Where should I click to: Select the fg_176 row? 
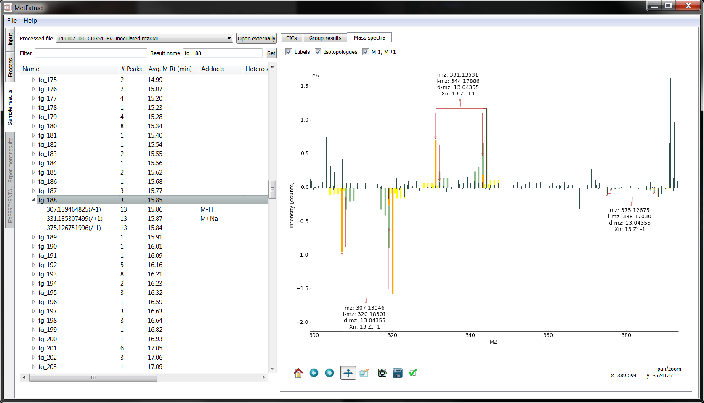144,89
